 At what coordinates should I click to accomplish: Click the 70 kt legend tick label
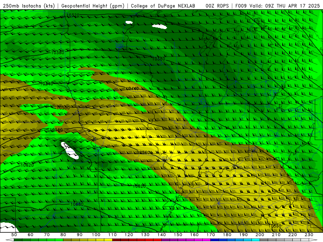[x=47, y=235]
